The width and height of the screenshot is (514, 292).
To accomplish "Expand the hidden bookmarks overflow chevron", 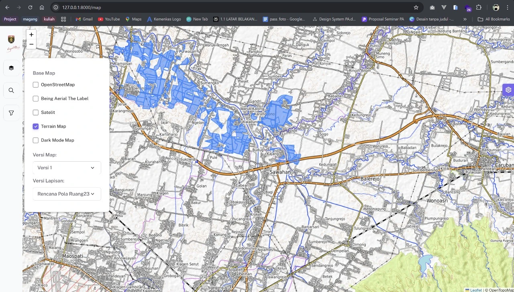I will pyautogui.click(x=465, y=19).
